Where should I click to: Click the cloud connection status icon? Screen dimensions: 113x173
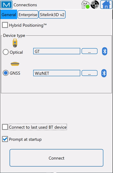click(x=85, y=5)
